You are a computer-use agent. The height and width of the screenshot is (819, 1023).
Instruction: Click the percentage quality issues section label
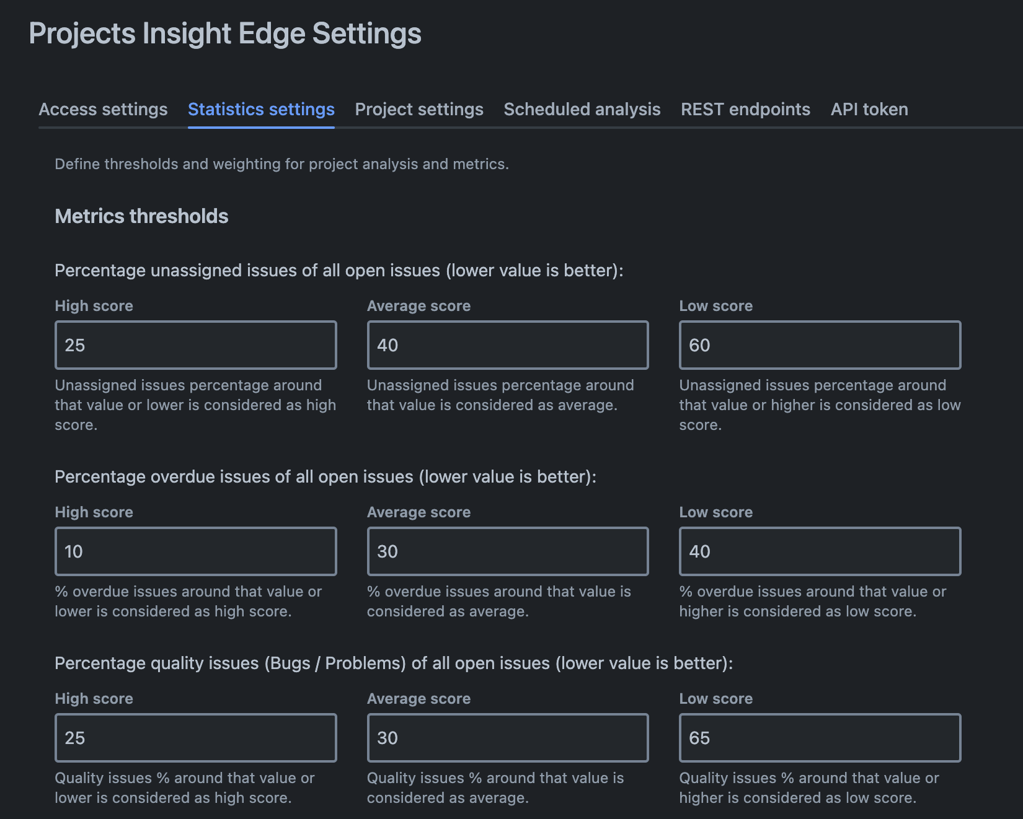pyautogui.click(x=394, y=664)
